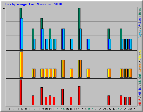Click day label 29 on the axis

click(126, 109)
